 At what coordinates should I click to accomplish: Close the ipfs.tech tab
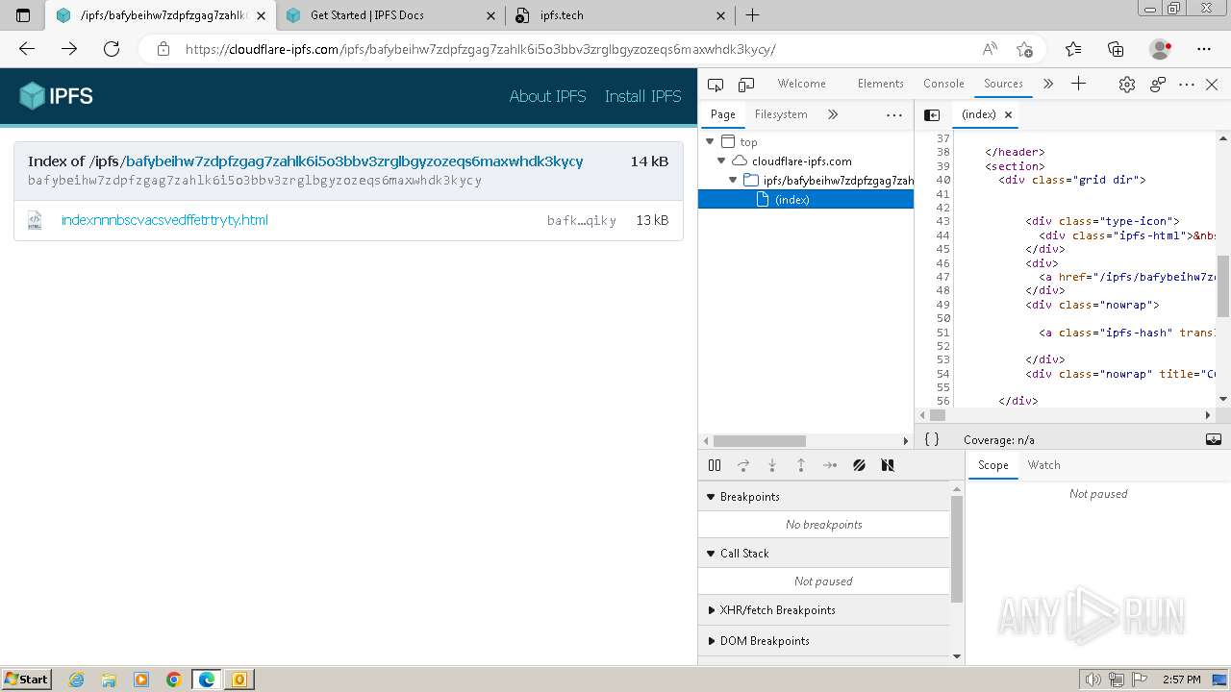[x=721, y=15]
